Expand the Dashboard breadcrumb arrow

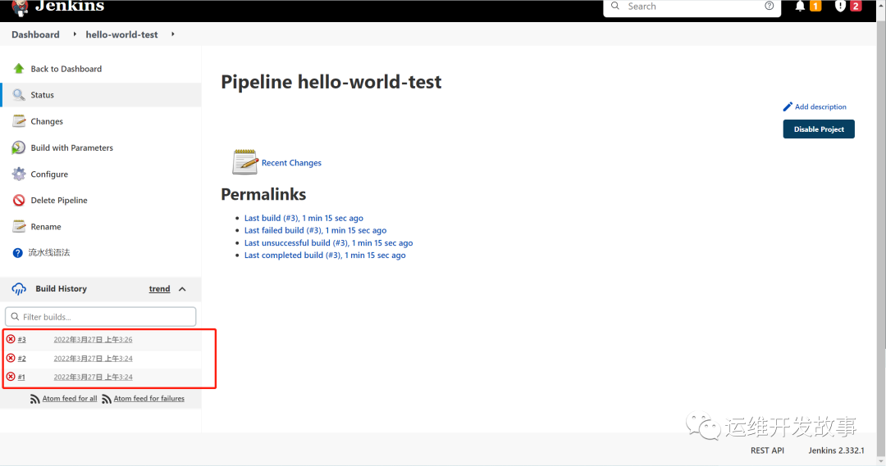(75, 34)
